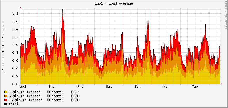Click the 0.2 value on y-axis
This screenshot has width=228, height=108.
[15, 76]
